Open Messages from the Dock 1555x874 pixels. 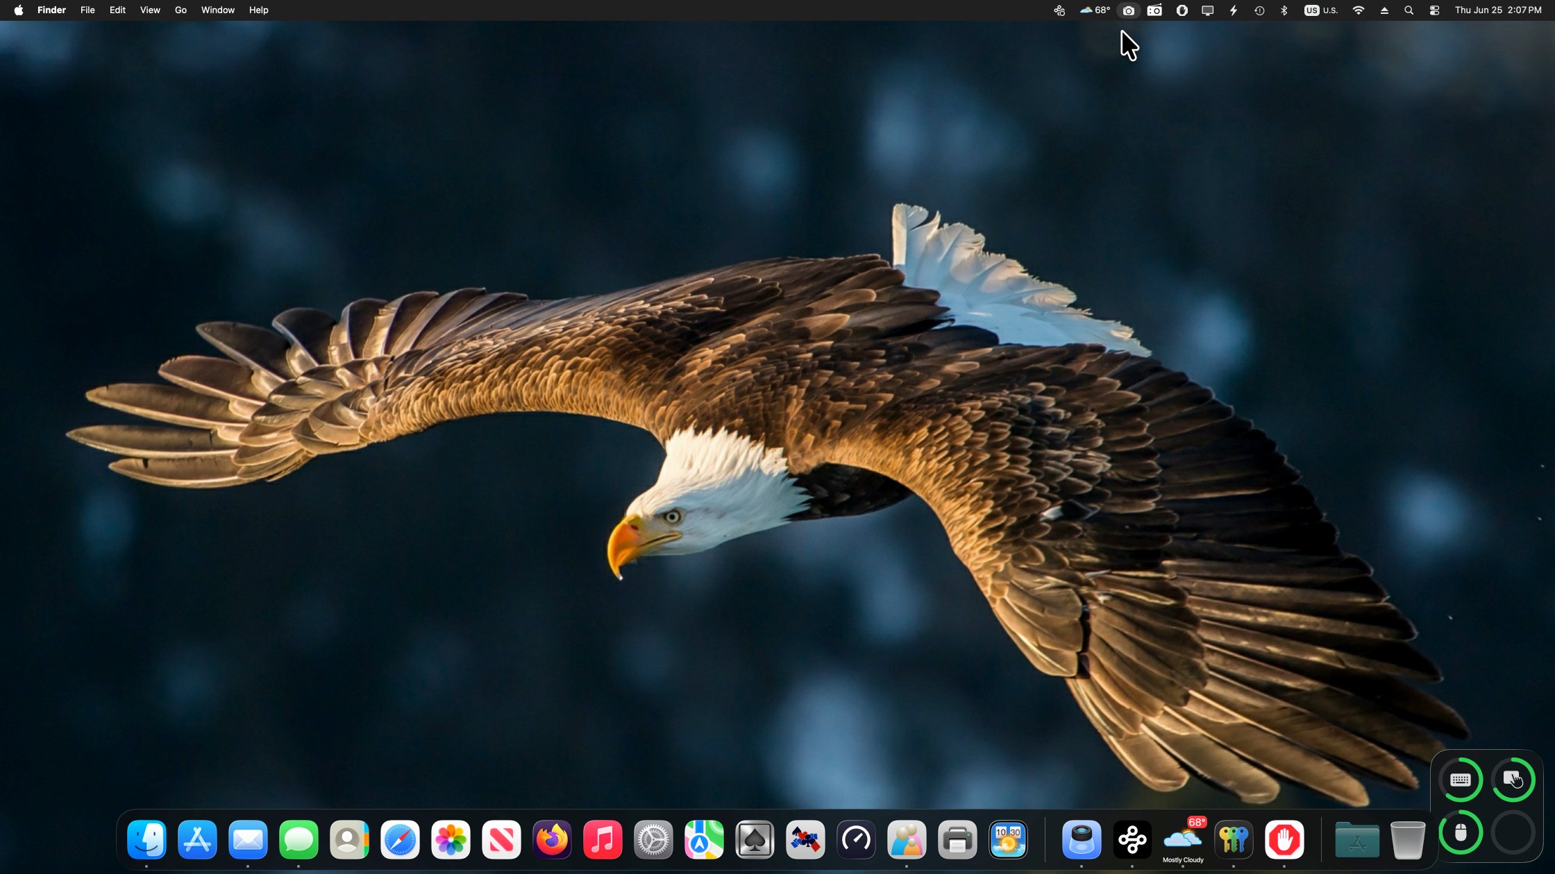click(299, 839)
